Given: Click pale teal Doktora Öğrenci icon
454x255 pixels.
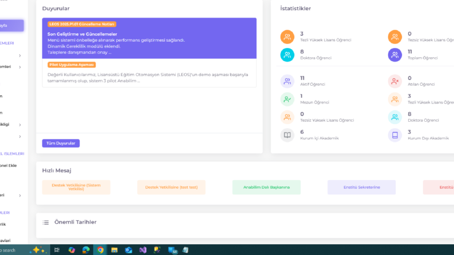Looking at the screenshot, I should (394, 117).
